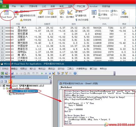Viewport: 136px width, 127px height.
Task: Open VBA Help question mark icon
Action: click(x=75, y=73)
